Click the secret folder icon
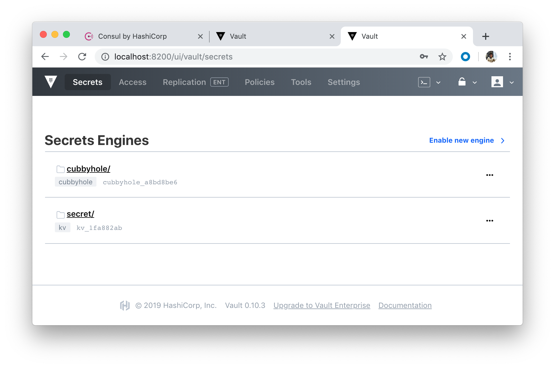 click(60, 214)
